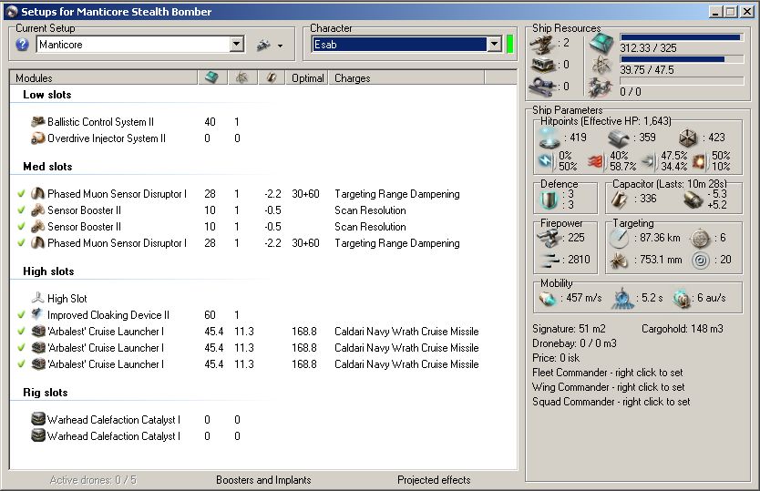The image size is (760, 491).
Task: Click the scan resolution 753.1 mm icon
Action: pyautogui.click(x=619, y=261)
